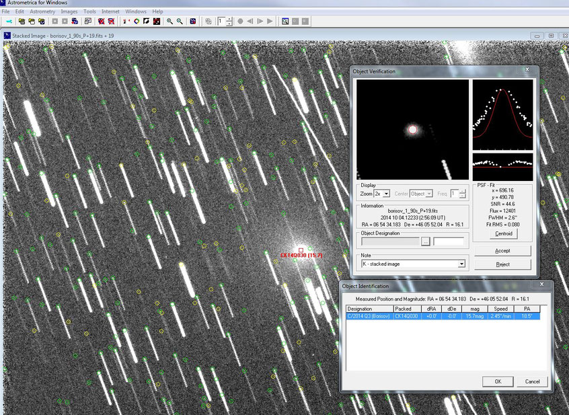
Task: Click the comet preview in Object Verification
Action: pos(412,130)
